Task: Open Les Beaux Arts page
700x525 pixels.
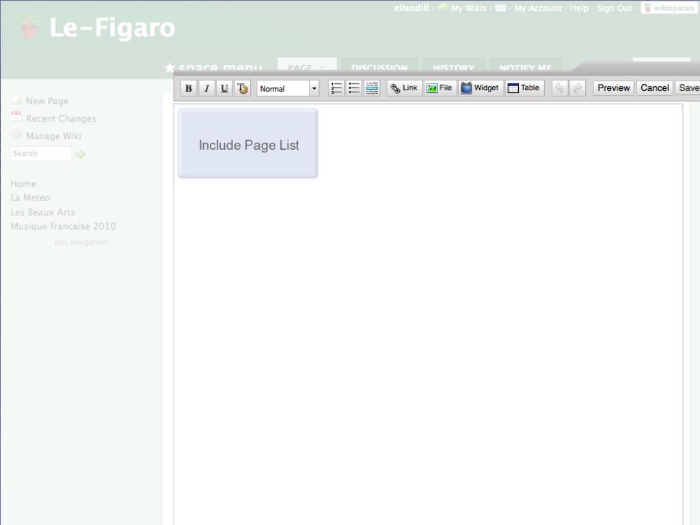Action: pos(43,213)
